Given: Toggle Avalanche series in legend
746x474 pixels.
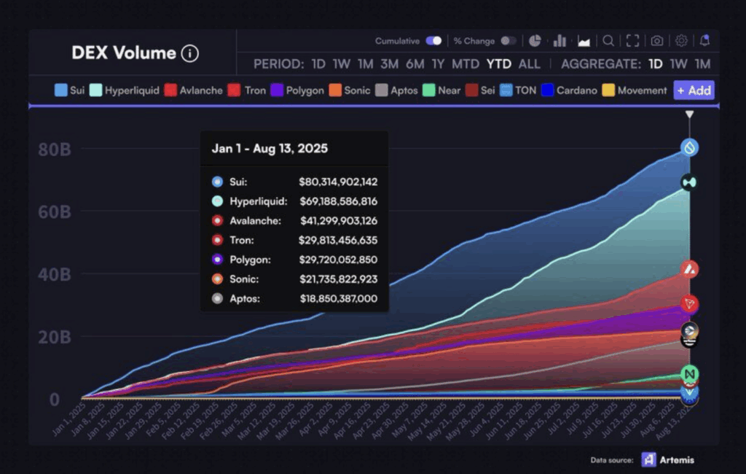Looking at the screenshot, I should pyautogui.click(x=193, y=90).
